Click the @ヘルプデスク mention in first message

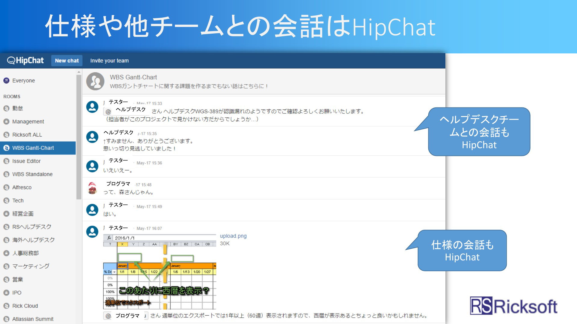click(x=126, y=110)
